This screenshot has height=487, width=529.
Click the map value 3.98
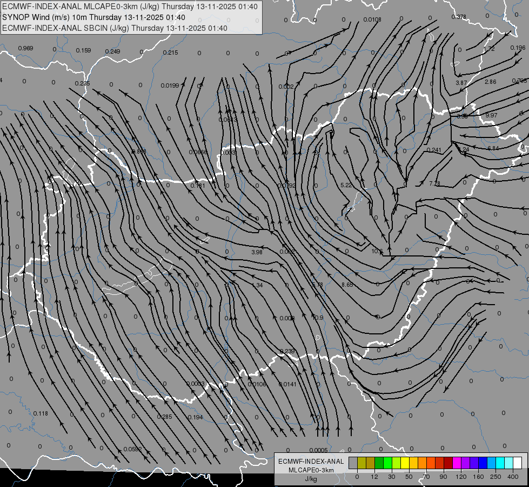[x=257, y=252]
